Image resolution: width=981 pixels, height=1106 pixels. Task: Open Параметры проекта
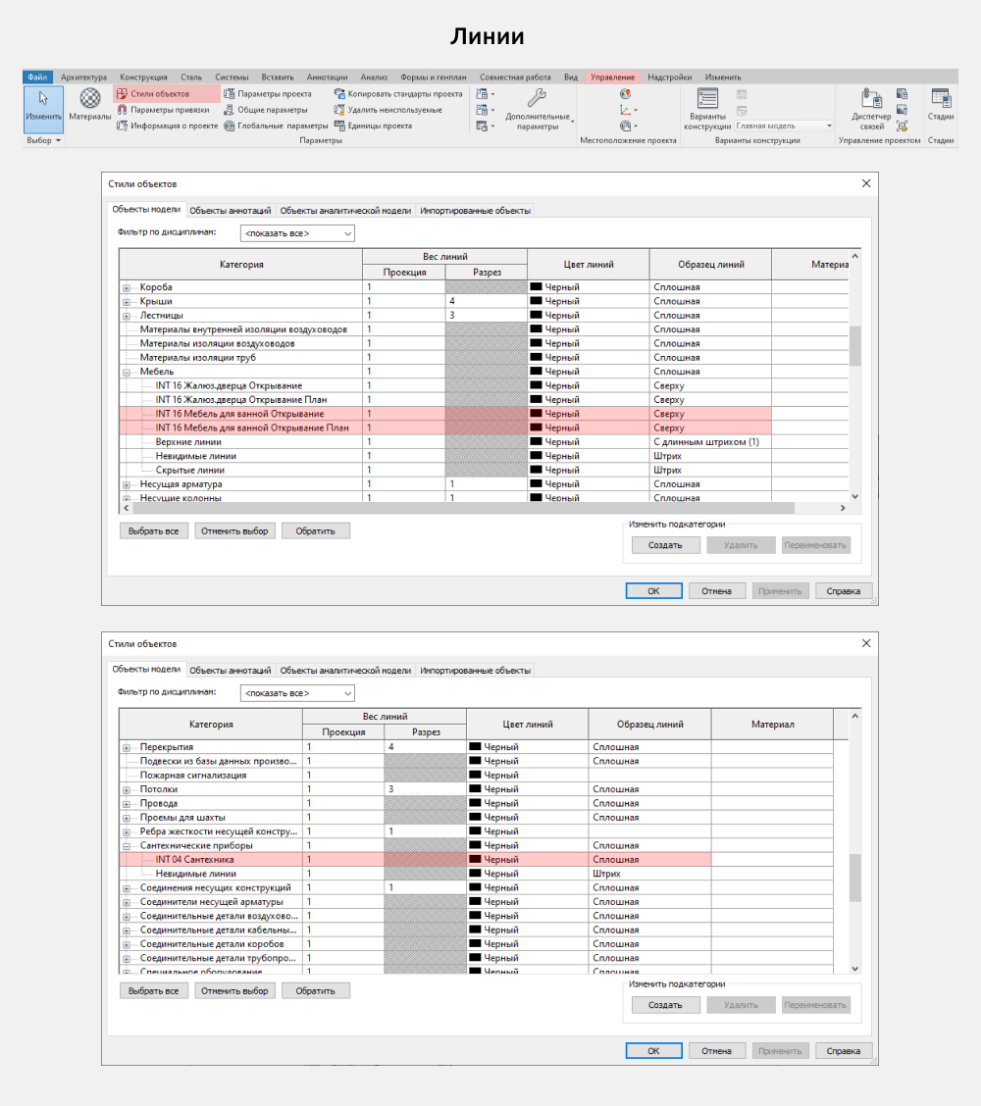tap(268, 94)
